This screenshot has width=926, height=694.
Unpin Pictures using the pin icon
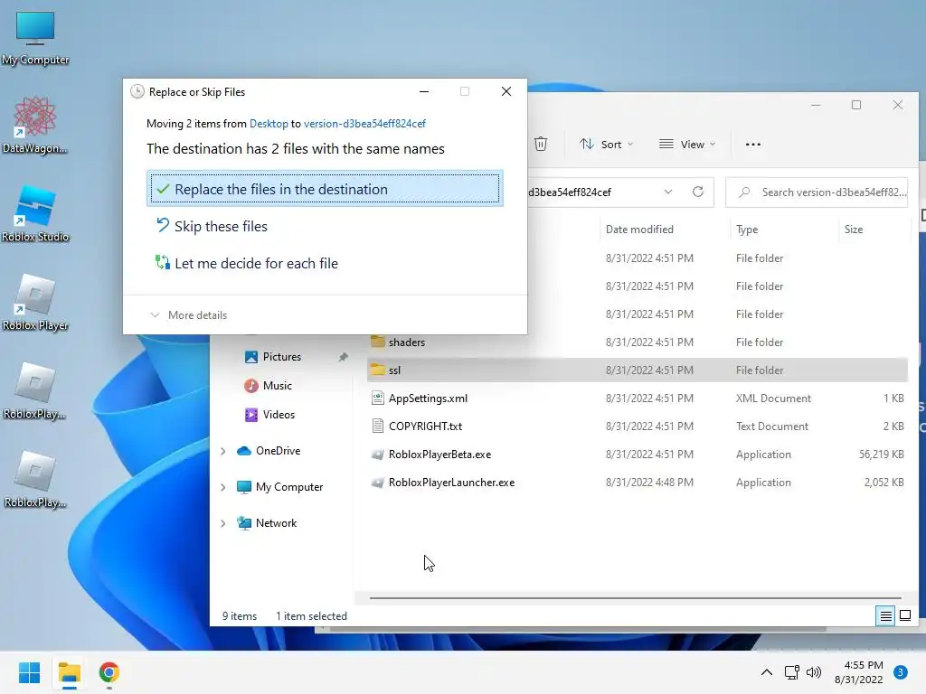343,356
